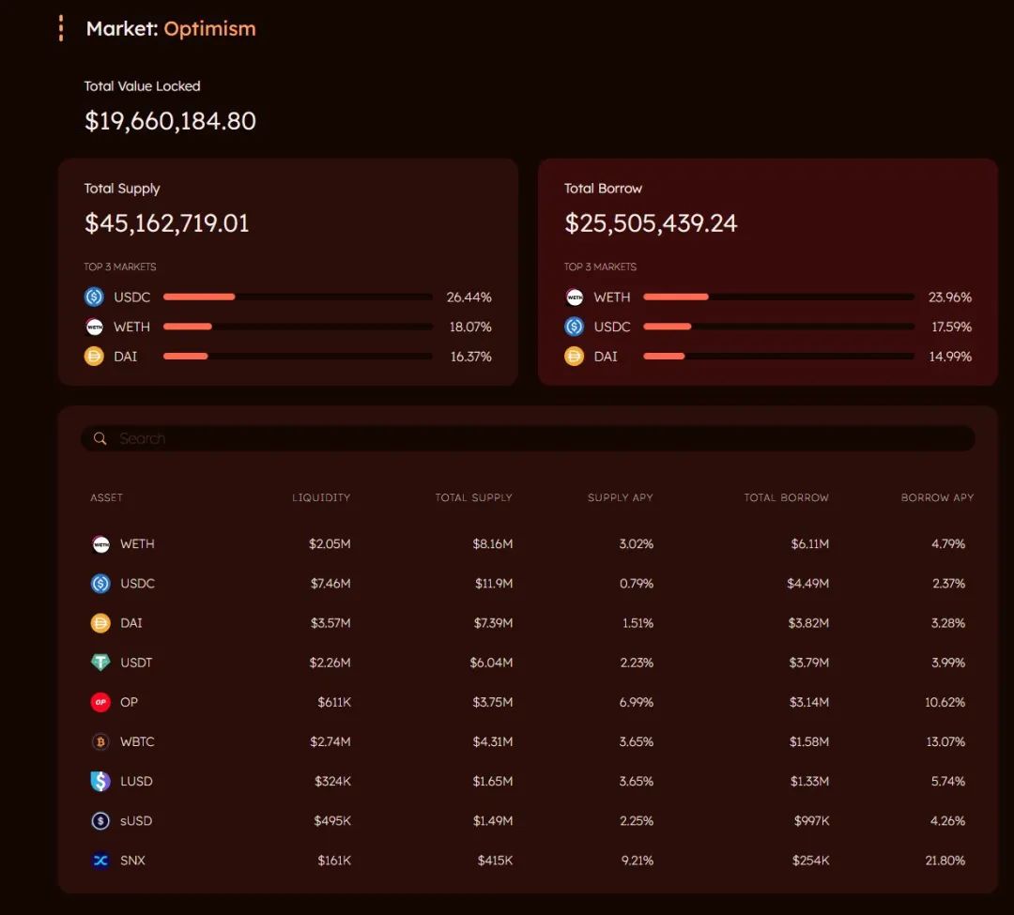
Task: Click the SNX token icon in asset table
Action: [100, 861]
